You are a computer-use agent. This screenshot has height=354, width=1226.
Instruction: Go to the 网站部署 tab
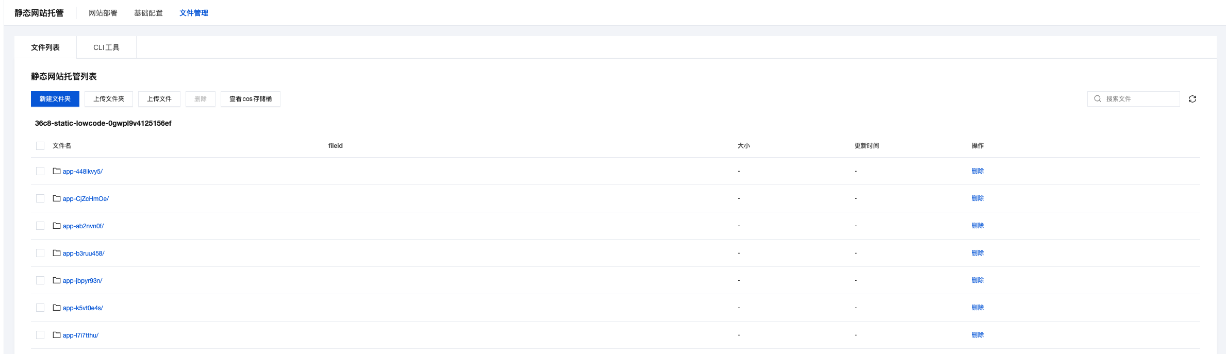(x=103, y=13)
